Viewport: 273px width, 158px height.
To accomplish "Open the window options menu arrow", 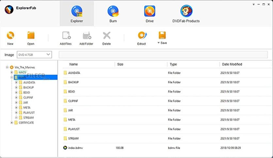I will (x=253, y=4).
